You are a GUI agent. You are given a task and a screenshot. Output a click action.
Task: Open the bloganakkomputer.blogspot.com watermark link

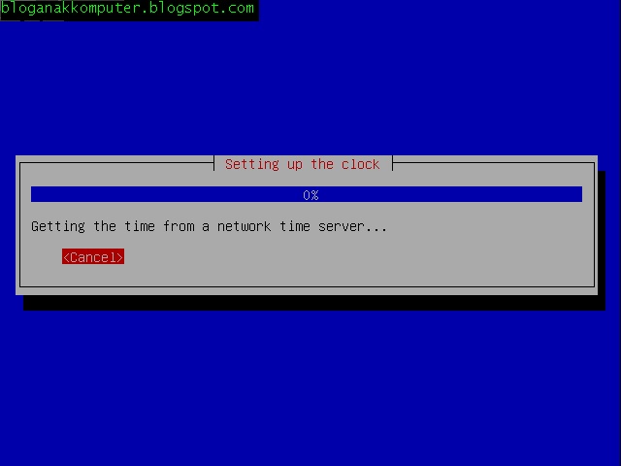(128, 9)
